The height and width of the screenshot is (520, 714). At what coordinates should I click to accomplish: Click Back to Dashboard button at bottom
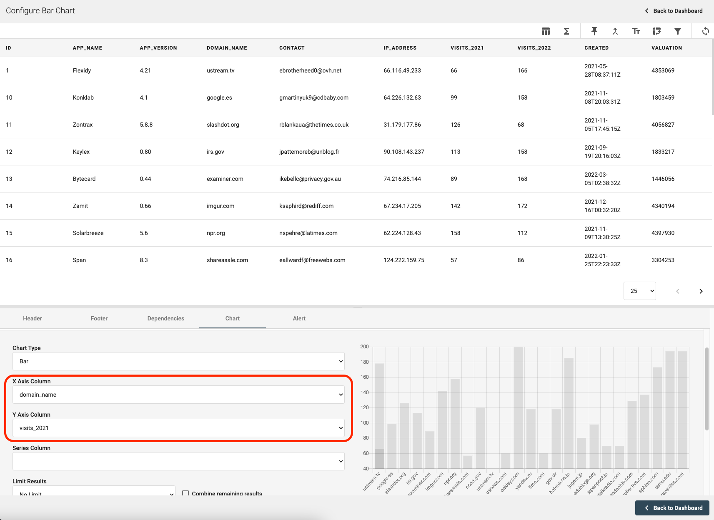click(672, 508)
